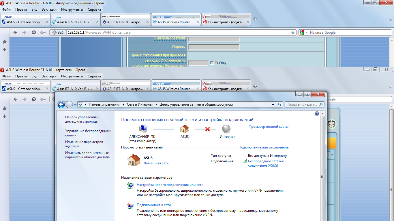
Task: Expand Control Panel address bar history dropdown
Action: [x=273, y=104]
